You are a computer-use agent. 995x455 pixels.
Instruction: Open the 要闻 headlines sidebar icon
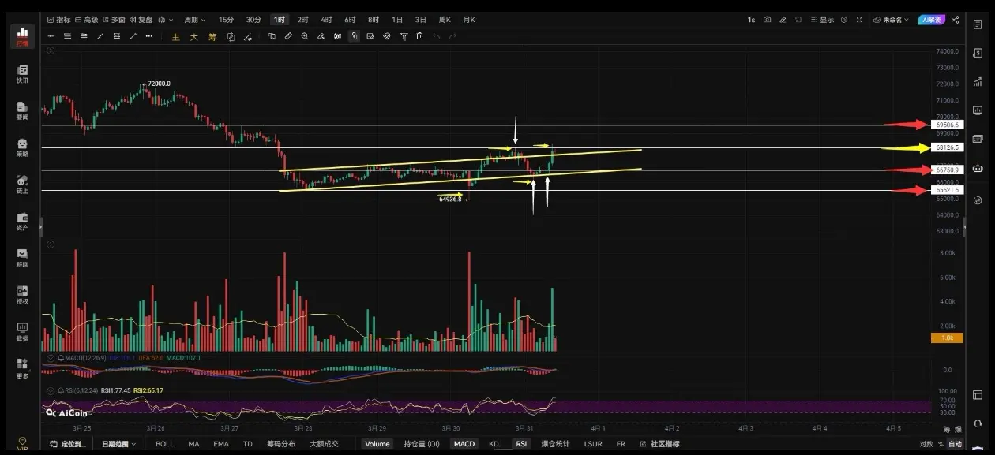click(x=22, y=111)
